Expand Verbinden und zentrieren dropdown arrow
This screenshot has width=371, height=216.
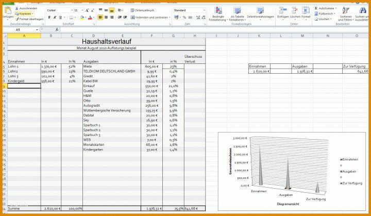pyautogui.click(x=170, y=18)
